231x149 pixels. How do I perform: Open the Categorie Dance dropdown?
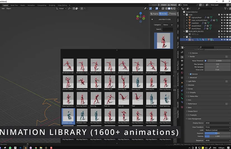[x=168, y=25]
